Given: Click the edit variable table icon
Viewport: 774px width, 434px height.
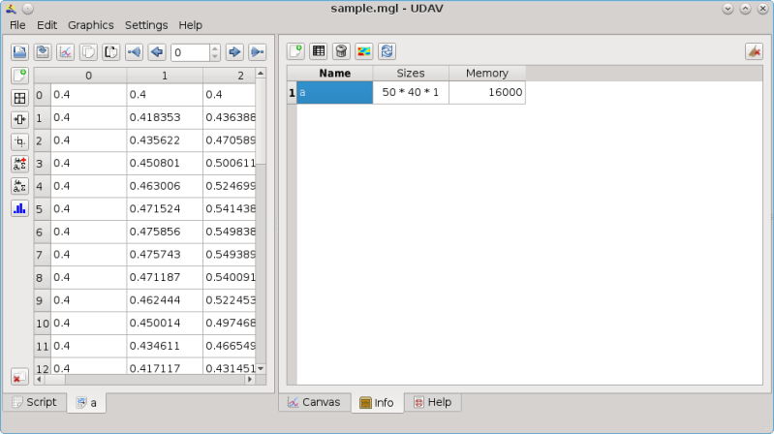Looking at the screenshot, I should (x=319, y=50).
